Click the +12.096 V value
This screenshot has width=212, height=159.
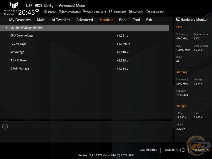coord(123,44)
